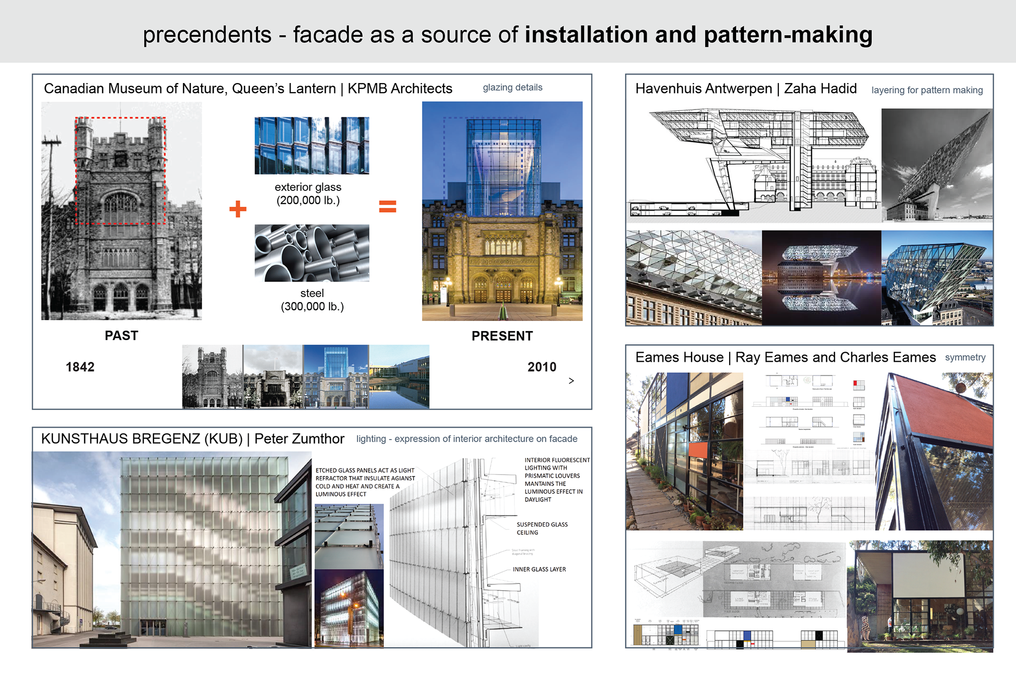Click the 'ETCHED GLASS PANELS' annotation
This screenshot has height=677, width=1016.
pos(365,482)
